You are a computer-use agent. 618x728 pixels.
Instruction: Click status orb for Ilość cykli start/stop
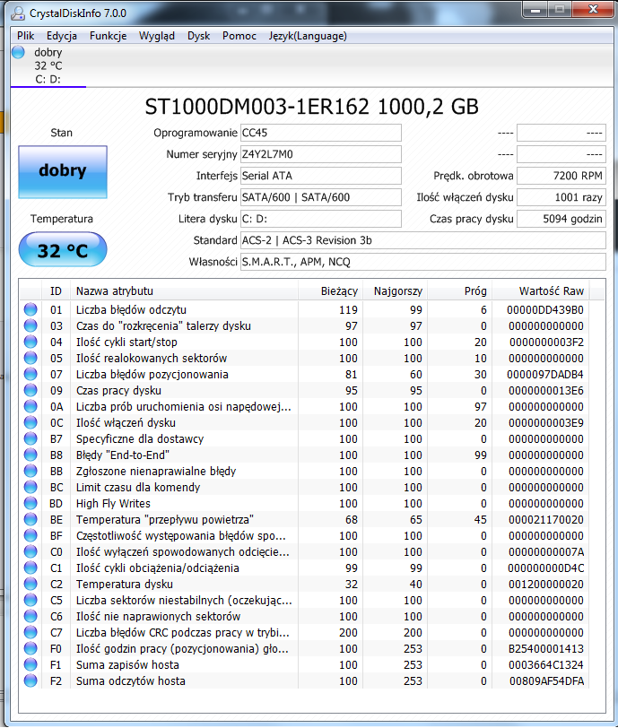(x=30, y=342)
